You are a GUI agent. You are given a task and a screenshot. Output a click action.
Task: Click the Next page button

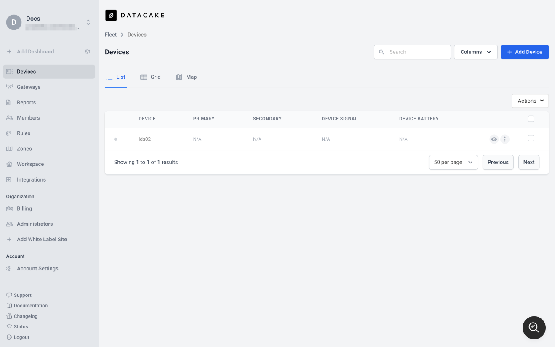[529, 163]
